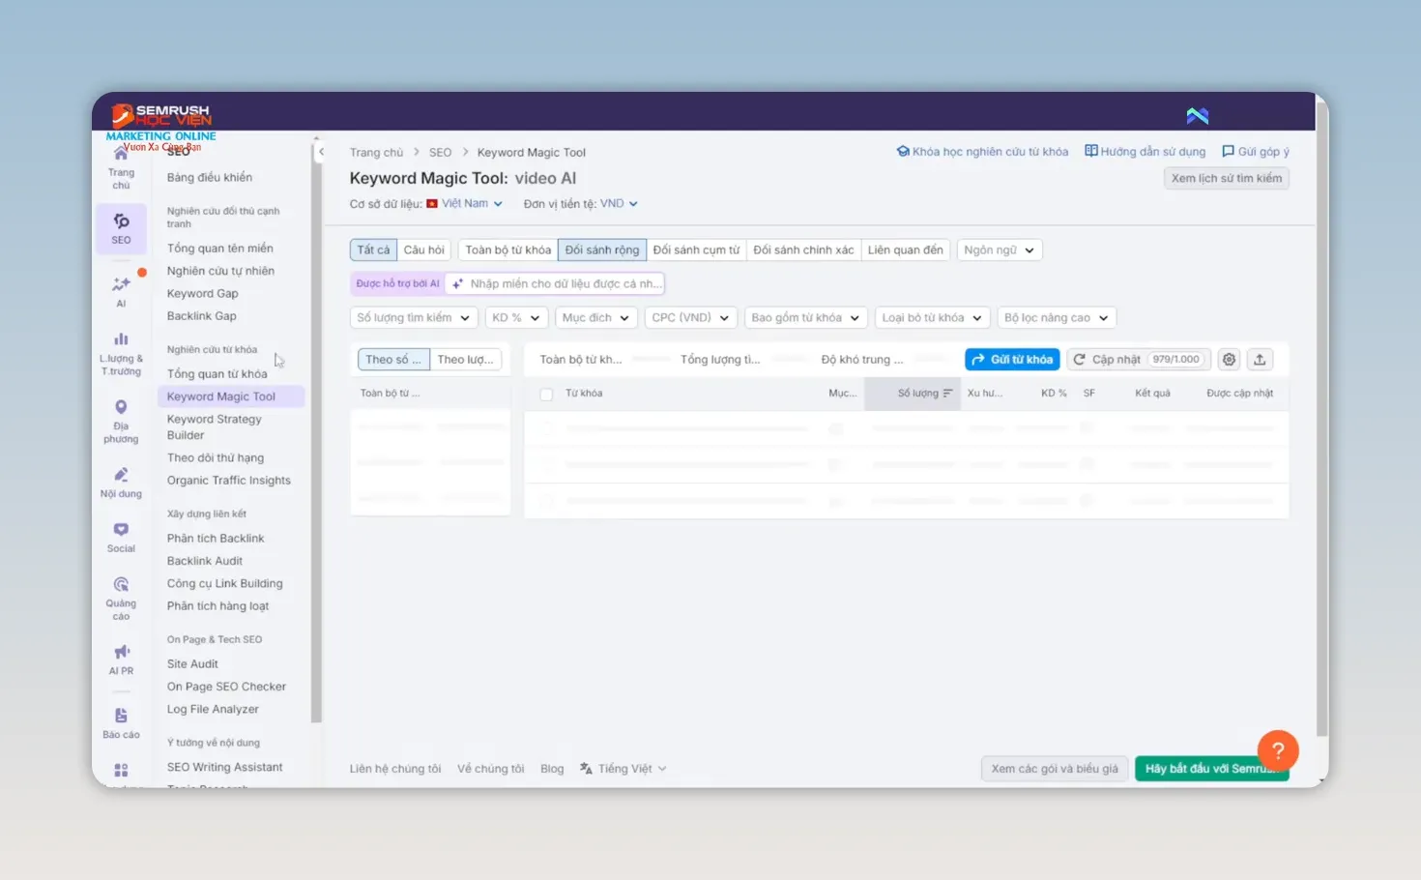Click Xem các gói và biểu giá
1421x880 pixels.
pyautogui.click(x=1055, y=769)
